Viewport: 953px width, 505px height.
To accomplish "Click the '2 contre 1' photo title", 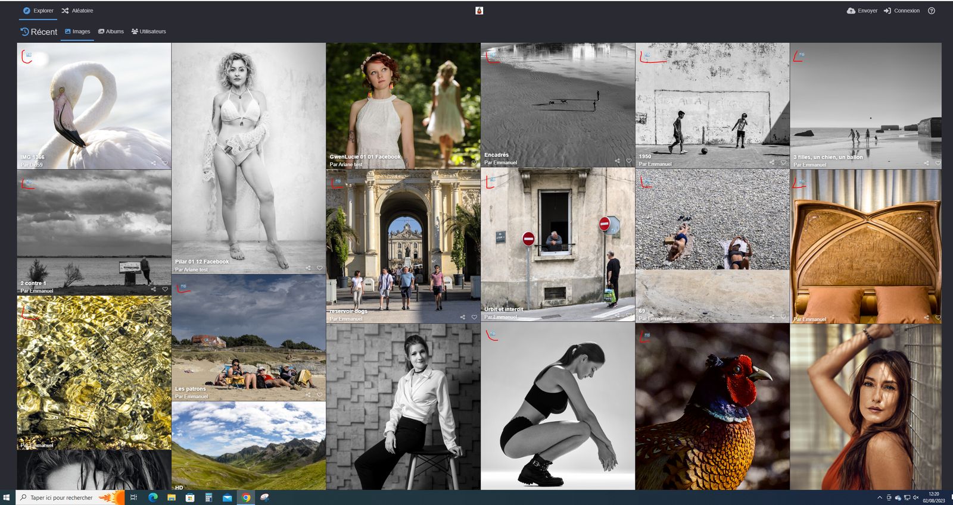I will click(33, 283).
